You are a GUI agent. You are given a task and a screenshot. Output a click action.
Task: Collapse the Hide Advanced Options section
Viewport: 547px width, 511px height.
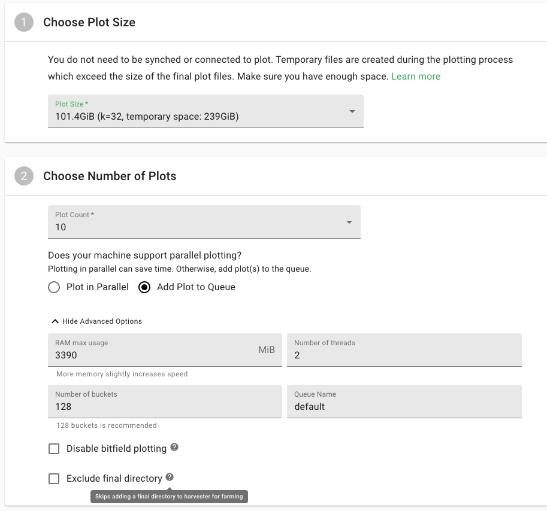point(102,321)
